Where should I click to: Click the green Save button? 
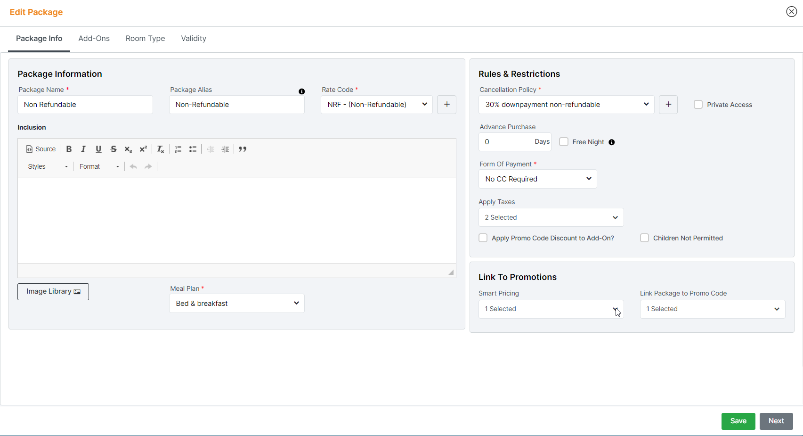tap(738, 421)
